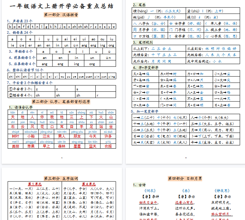Viewport: 245px width, 220px height.
Task: Click the rule label 先横后竖
Action: click(141, 55)
